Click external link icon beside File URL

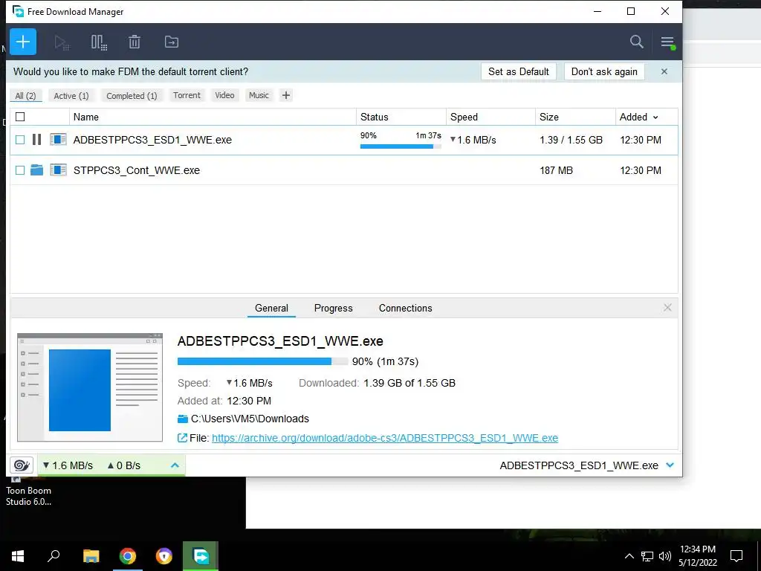click(182, 438)
